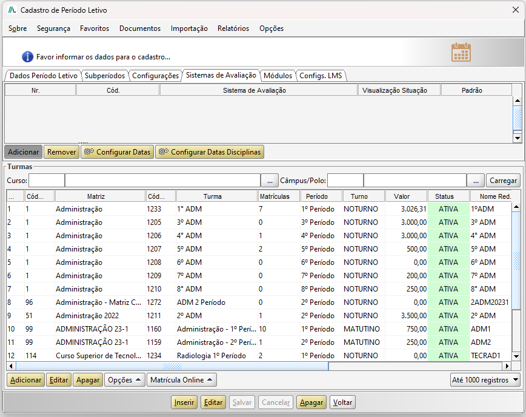
Task: Click the Carregar button
Action: 503,181
